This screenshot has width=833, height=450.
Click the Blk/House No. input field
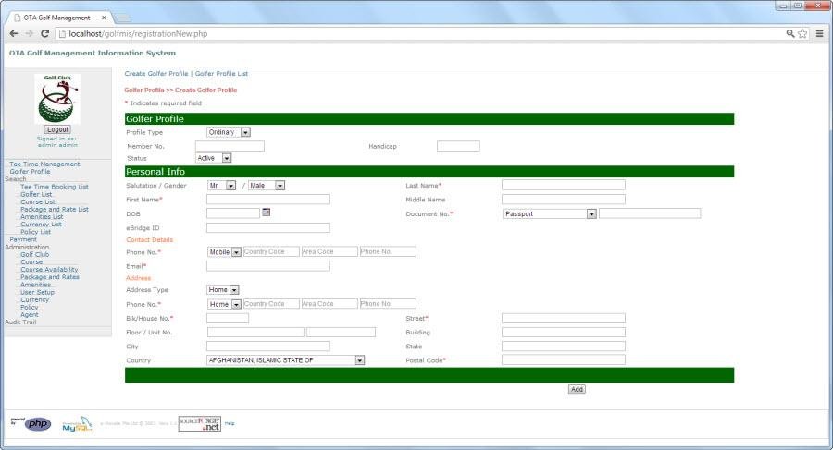228,319
